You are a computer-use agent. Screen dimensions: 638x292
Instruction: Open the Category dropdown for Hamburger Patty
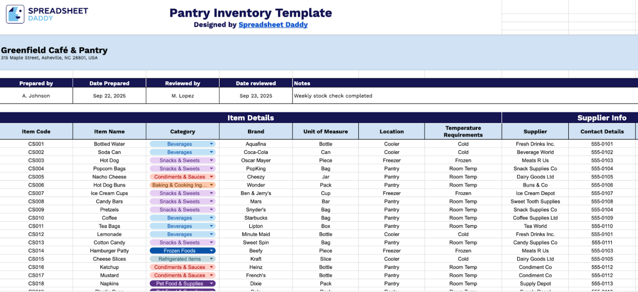coord(212,251)
